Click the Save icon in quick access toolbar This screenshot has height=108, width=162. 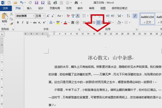click(36, 3)
